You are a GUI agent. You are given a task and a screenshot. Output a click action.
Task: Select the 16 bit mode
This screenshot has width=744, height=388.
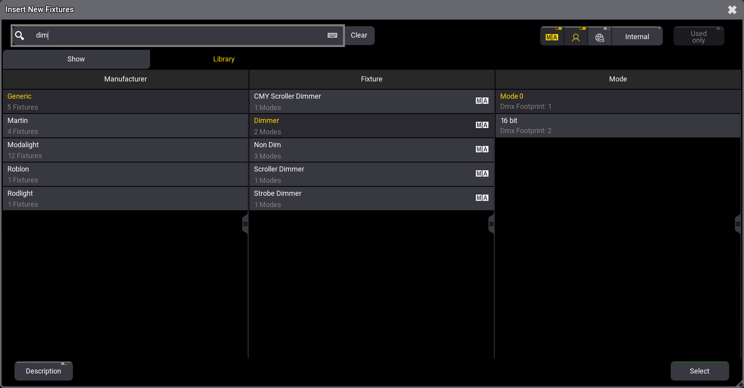pos(618,126)
